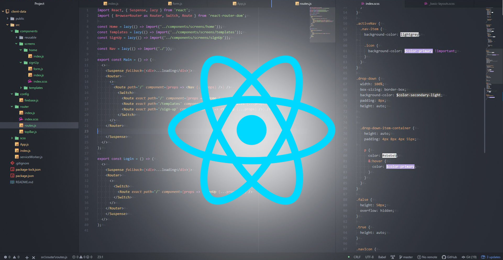Click the #ebebeb color highlight

[389, 156]
